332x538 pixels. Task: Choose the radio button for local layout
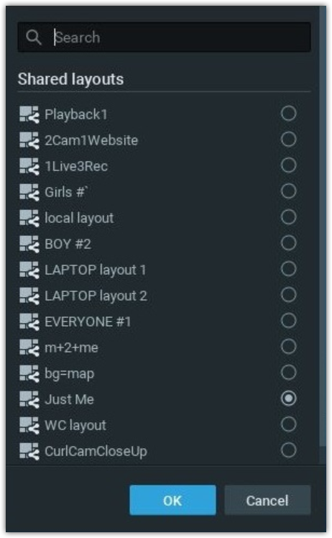[x=288, y=216]
